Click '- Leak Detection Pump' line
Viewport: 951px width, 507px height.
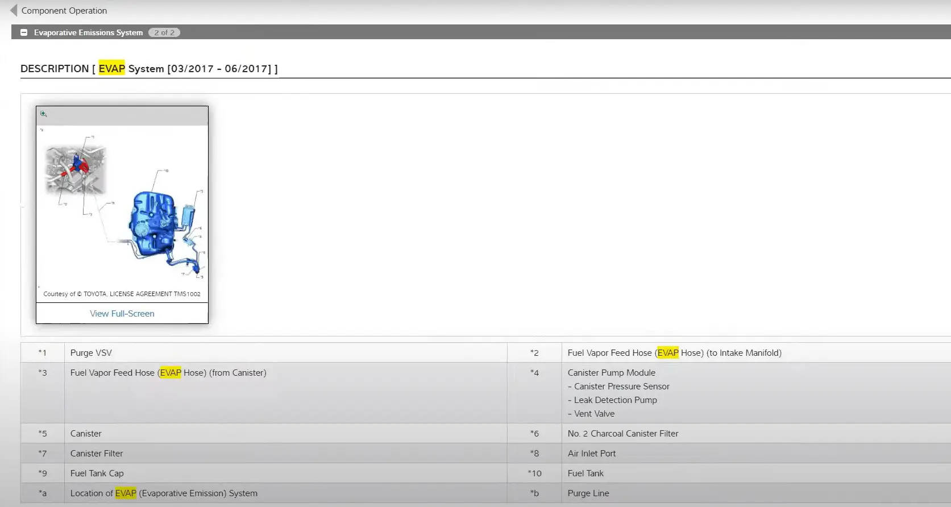click(612, 400)
